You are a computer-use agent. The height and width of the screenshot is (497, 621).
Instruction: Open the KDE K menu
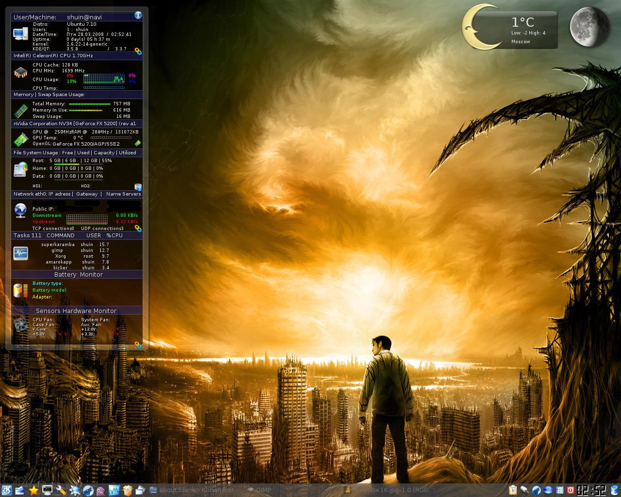[x=6, y=490]
